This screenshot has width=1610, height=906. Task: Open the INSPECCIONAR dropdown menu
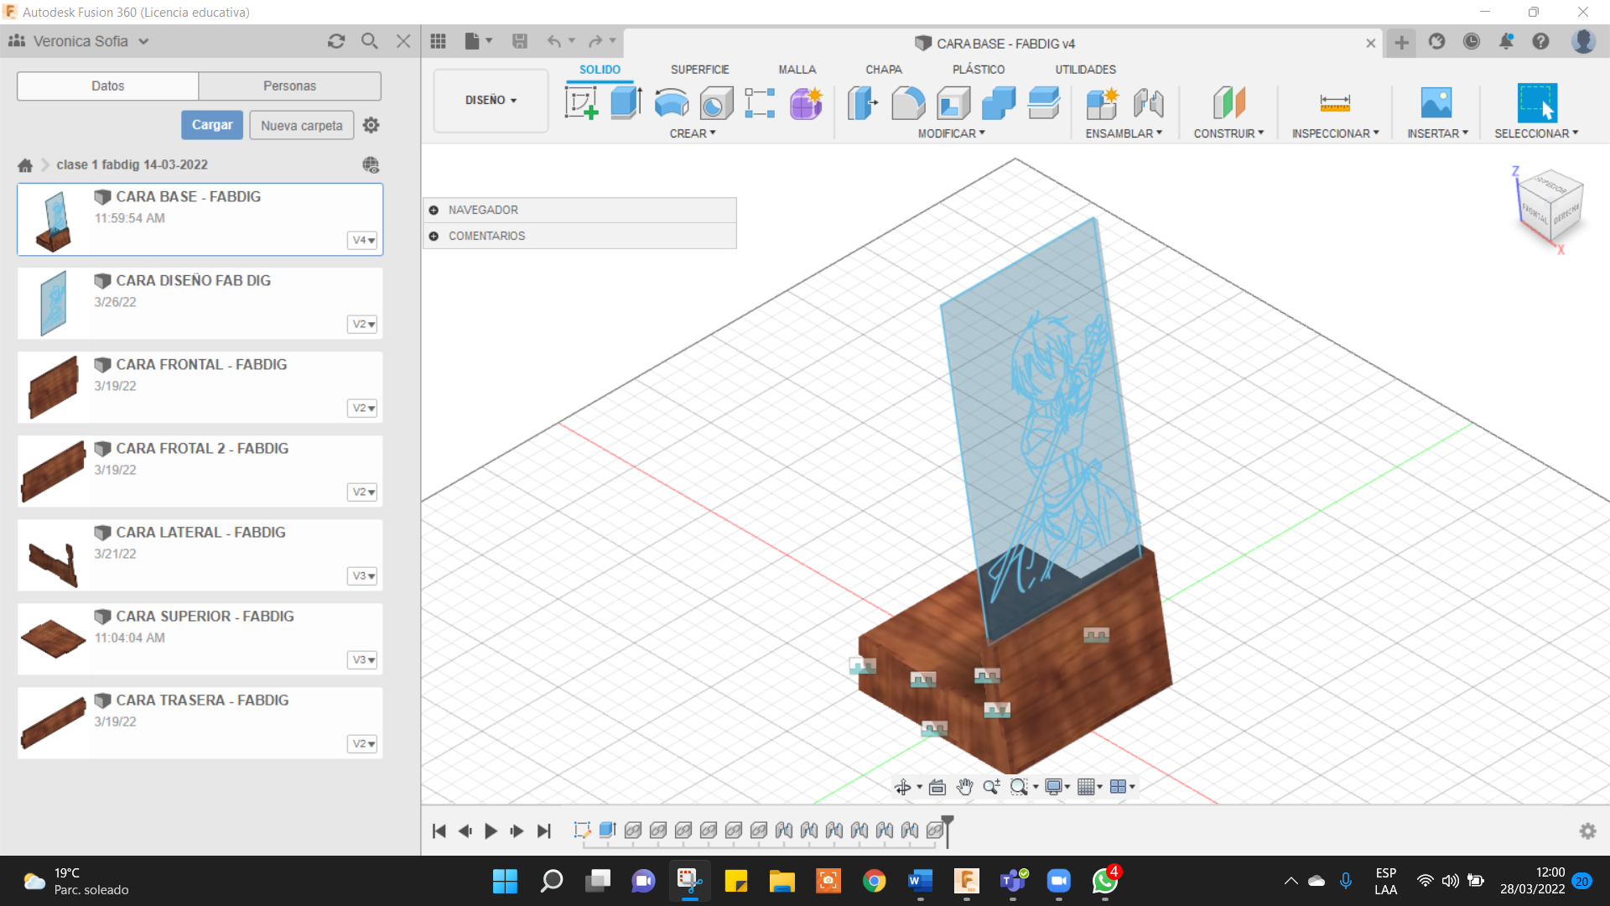pos(1335,133)
